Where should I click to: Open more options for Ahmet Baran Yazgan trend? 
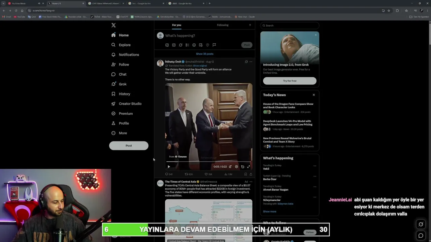point(315,187)
